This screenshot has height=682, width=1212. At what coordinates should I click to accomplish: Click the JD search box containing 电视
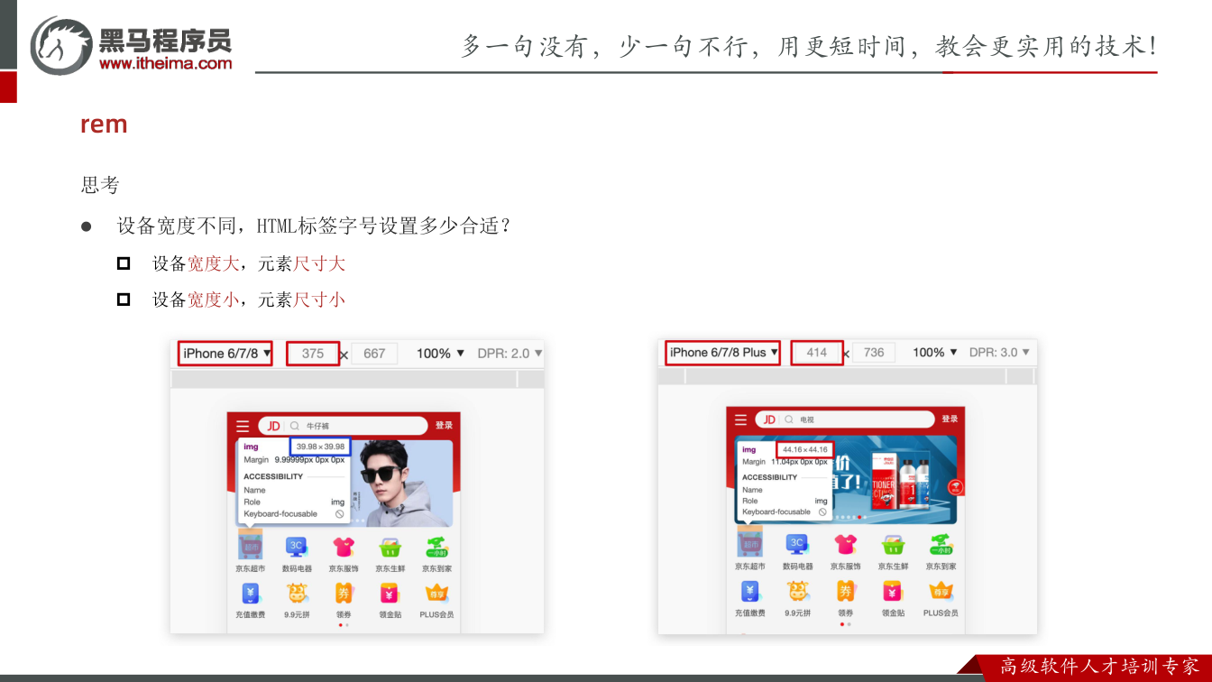point(847,419)
